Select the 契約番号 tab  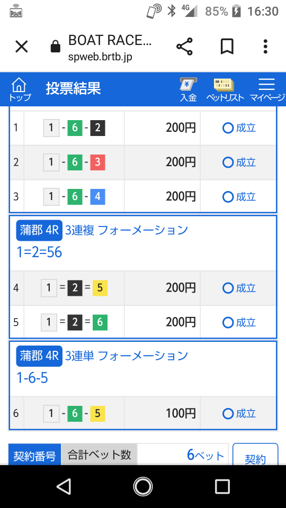point(34,455)
